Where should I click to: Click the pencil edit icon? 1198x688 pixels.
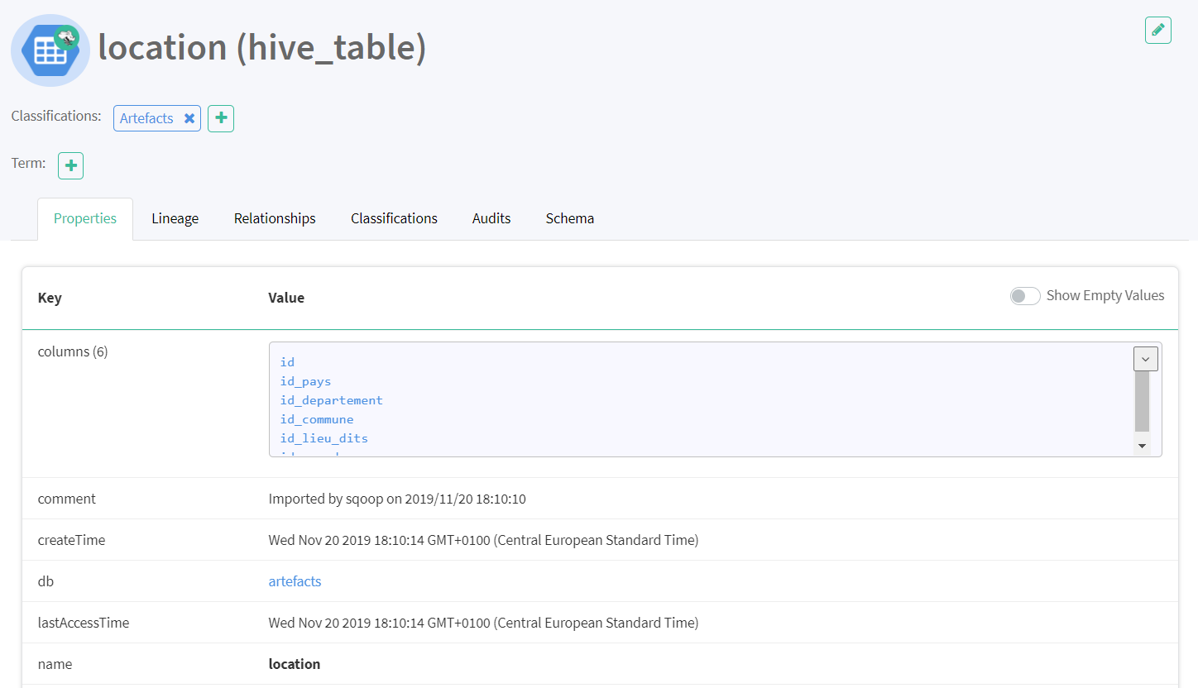click(1157, 31)
